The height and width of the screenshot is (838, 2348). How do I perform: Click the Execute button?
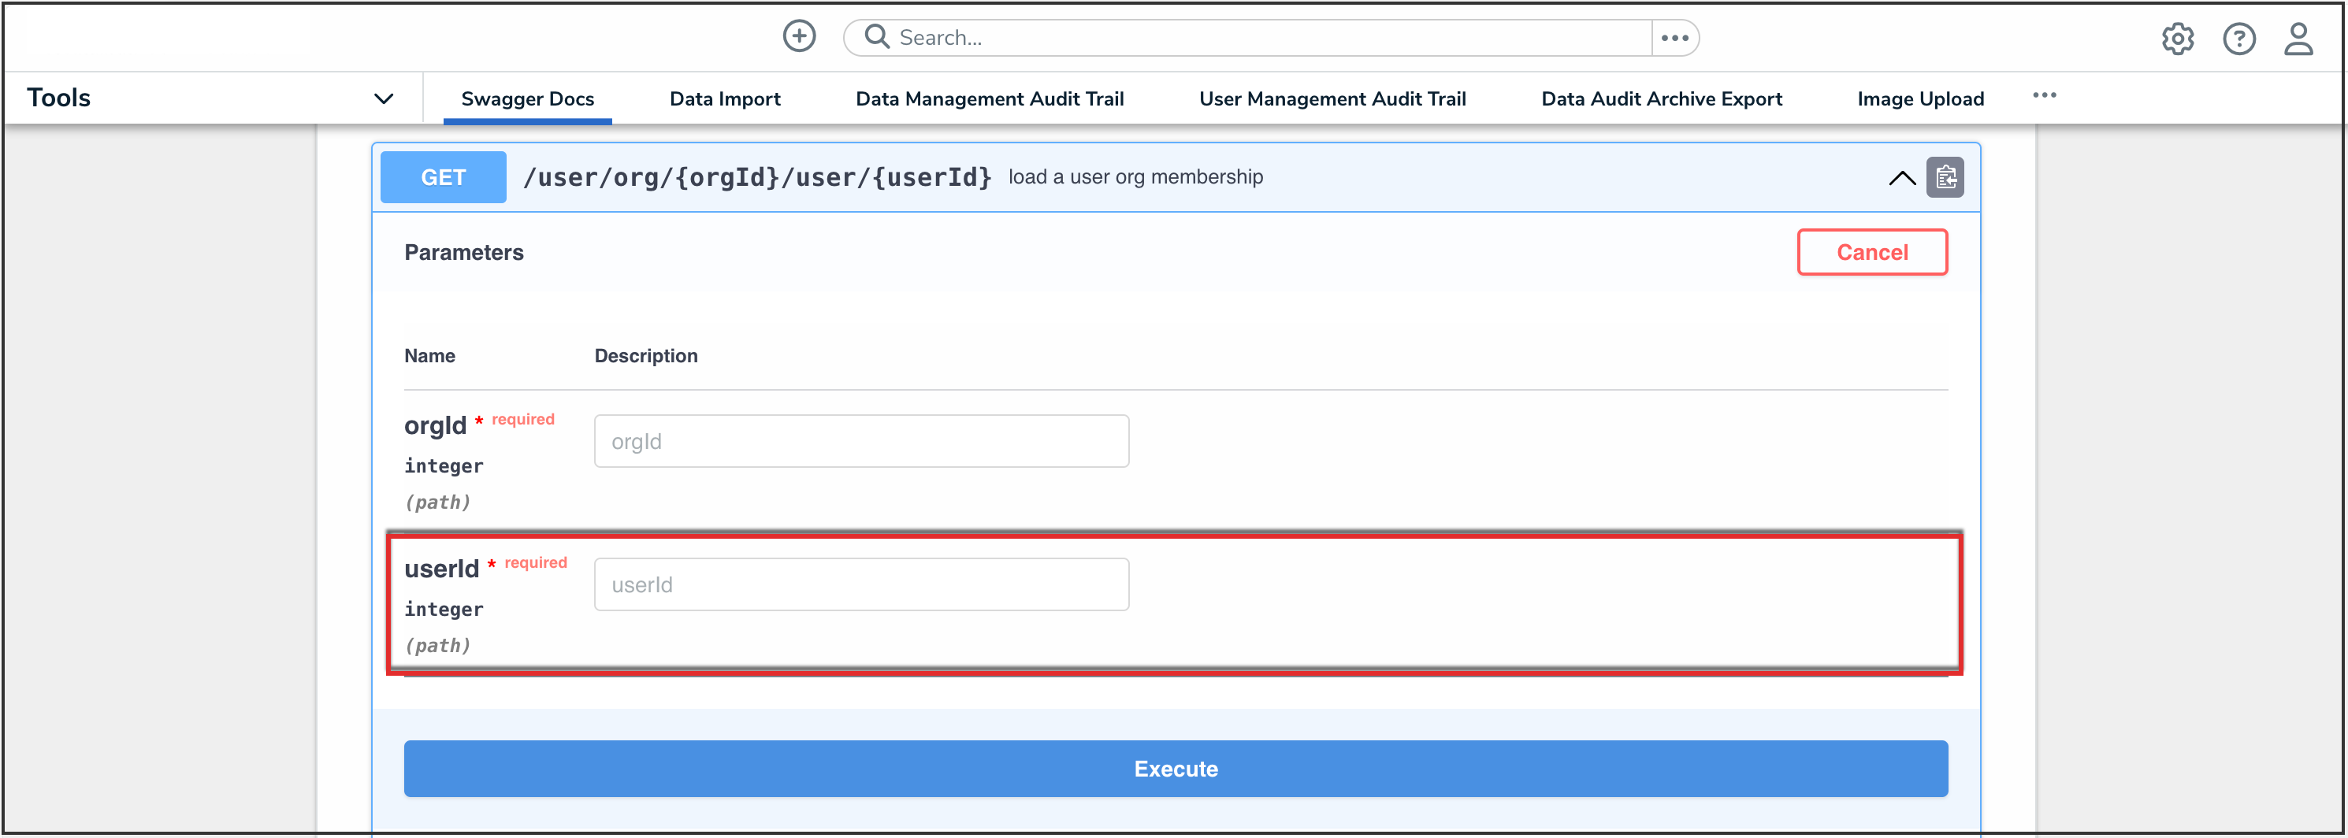pos(1175,768)
